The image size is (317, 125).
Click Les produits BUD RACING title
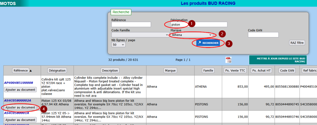coord(208,3)
